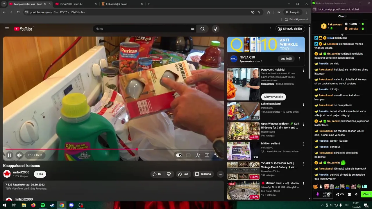Viewport: 372px width, 209px height.
Task: Open the on-screen keyboard in the search box
Action: (x=192, y=29)
